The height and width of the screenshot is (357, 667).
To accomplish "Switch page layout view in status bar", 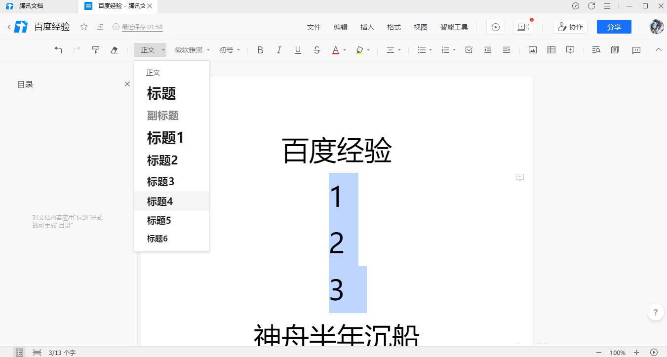I will point(37,353).
